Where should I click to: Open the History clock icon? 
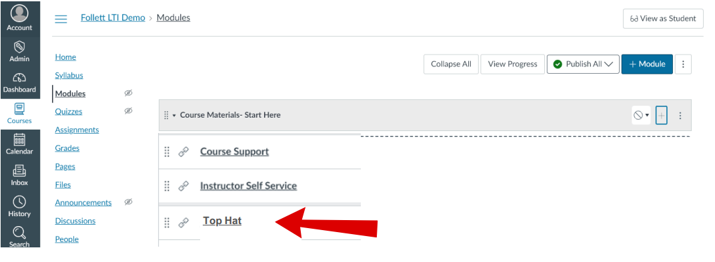(x=19, y=201)
